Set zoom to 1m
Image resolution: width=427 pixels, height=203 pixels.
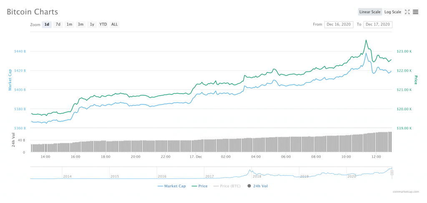click(x=69, y=25)
